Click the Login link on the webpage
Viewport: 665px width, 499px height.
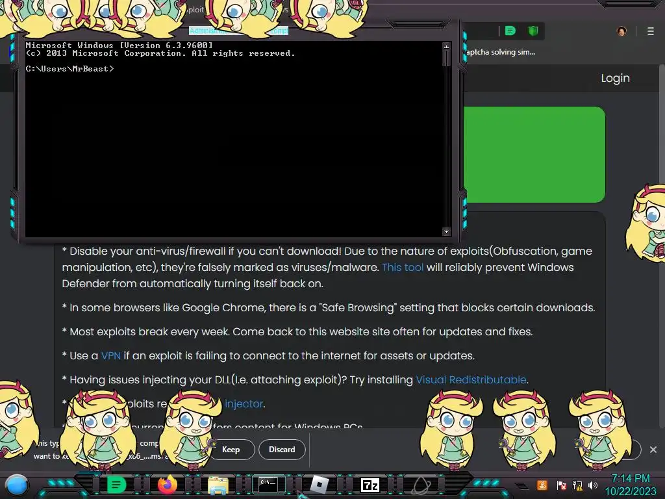616,78
